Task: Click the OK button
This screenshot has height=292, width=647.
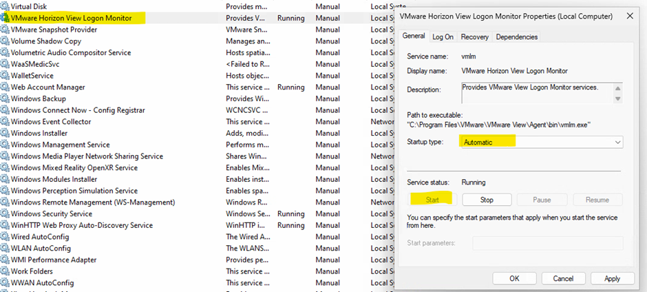Action: tap(514, 278)
